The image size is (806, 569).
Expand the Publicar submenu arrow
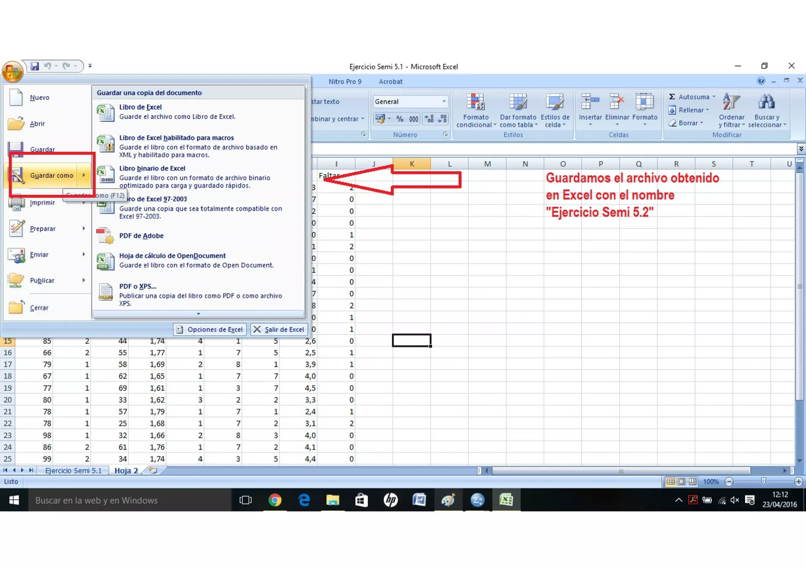84,280
